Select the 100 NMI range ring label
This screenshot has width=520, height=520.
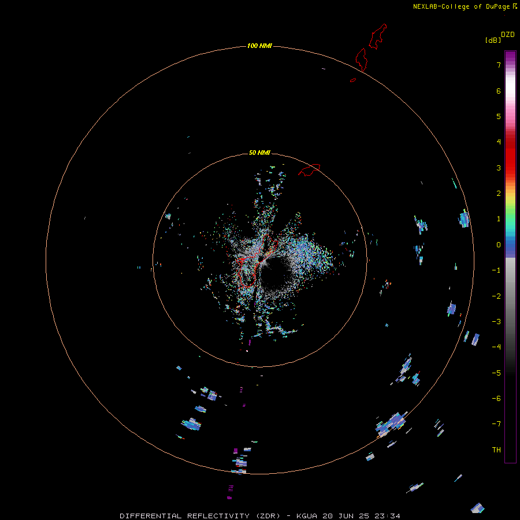259,46
